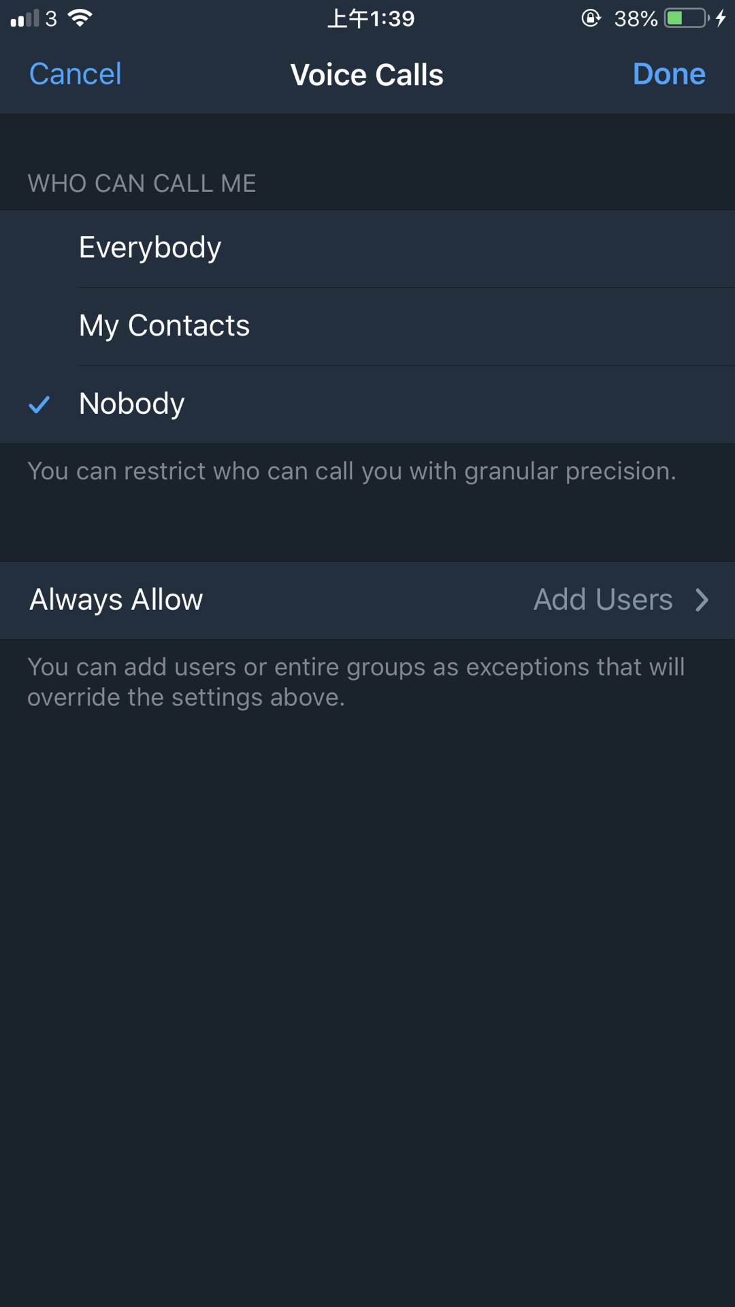Screen dimensions: 735x1307
Task: Tap the carrier name 3 label
Action: click(51, 18)
